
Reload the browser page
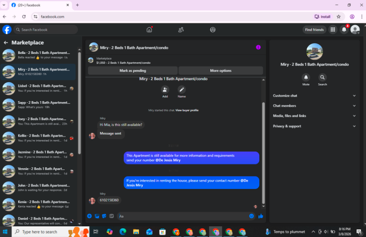click(24, 16)
